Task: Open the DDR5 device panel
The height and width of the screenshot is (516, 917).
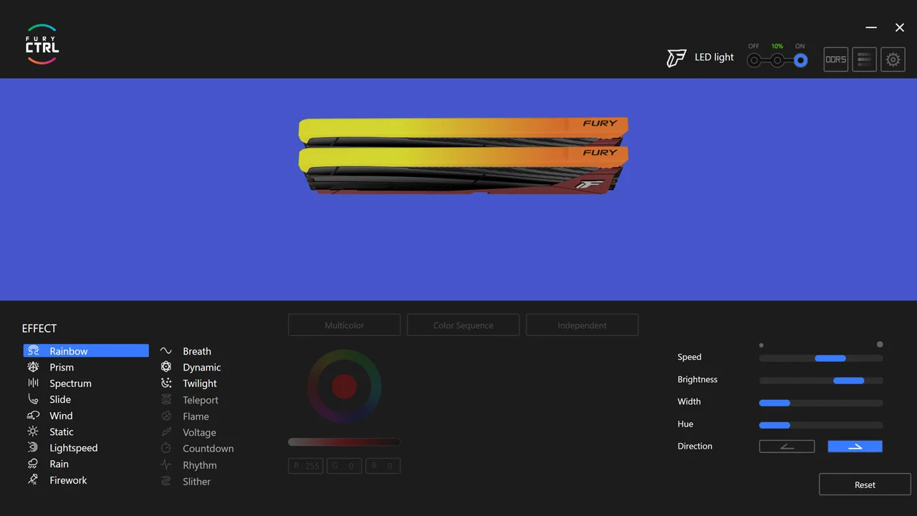Action: [x=835, y=59]
